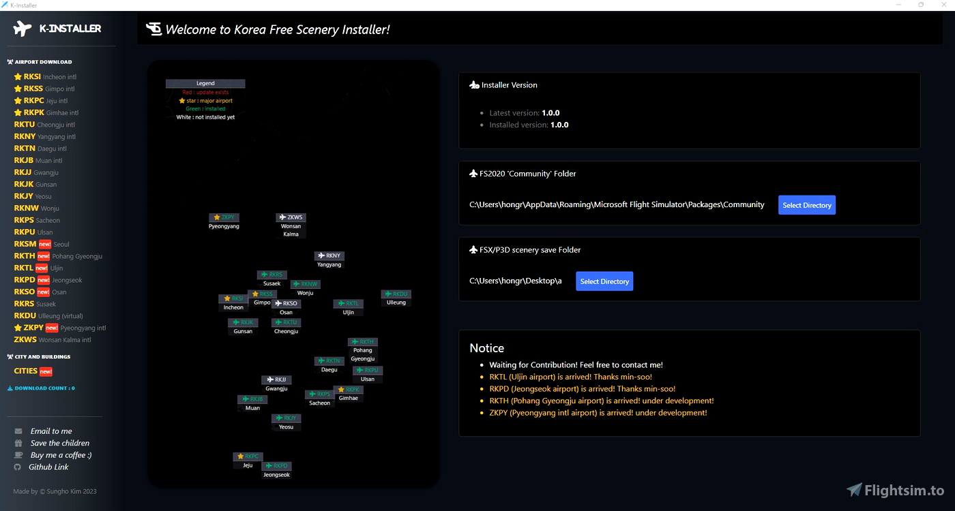
Task: Click the RKPD Jeongseok map marker
Action: pos(277,465)
